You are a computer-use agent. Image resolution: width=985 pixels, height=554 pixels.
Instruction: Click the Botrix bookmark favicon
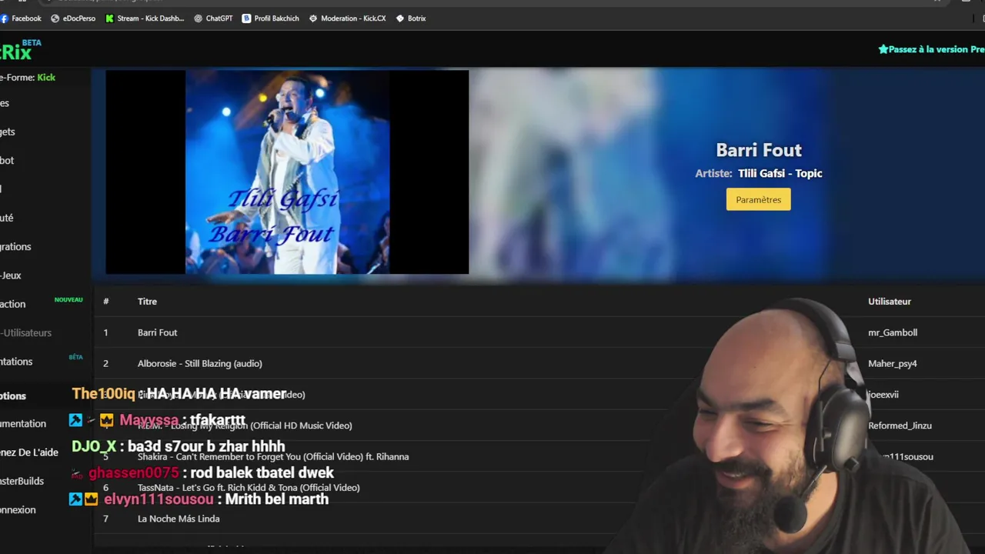coord(400,18)
